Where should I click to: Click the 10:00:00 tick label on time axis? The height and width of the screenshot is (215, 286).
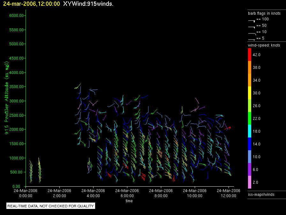click(x=194, y=193)
